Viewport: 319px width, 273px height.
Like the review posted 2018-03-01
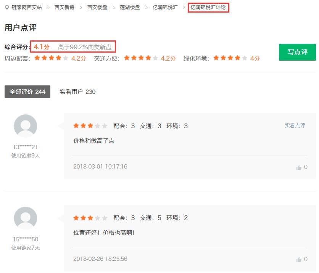coord(299,167)
